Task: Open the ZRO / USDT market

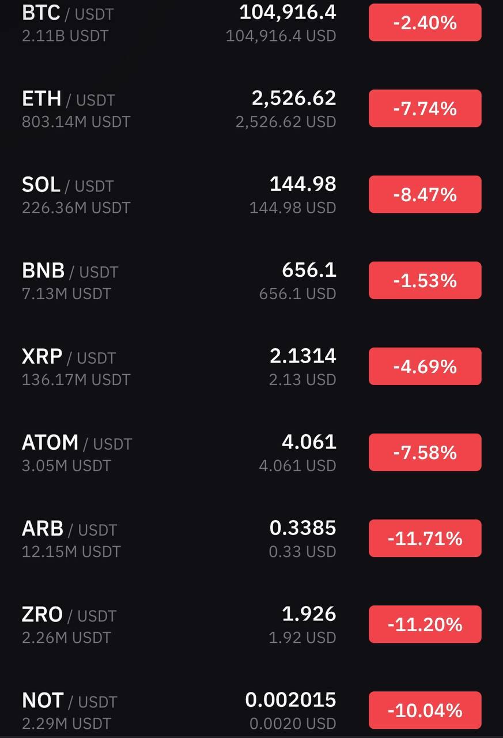Action: 251,624
